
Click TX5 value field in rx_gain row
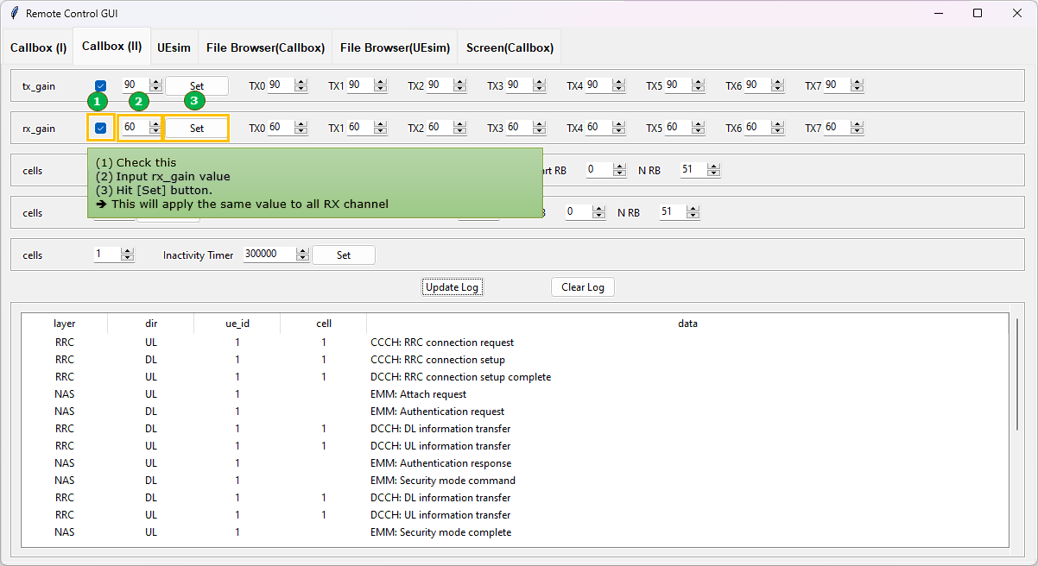[678, 128]
